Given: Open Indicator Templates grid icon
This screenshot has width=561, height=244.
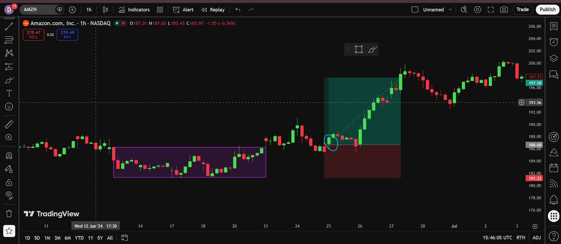Looking at the screenshot, I should [x=160, y=10].
